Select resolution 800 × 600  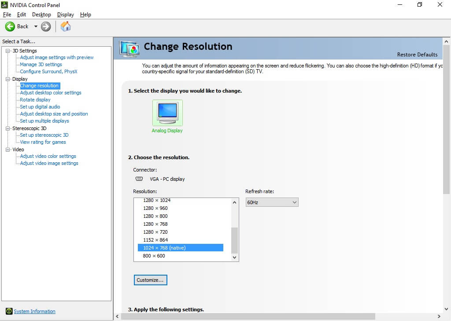(x=154, y=256)
